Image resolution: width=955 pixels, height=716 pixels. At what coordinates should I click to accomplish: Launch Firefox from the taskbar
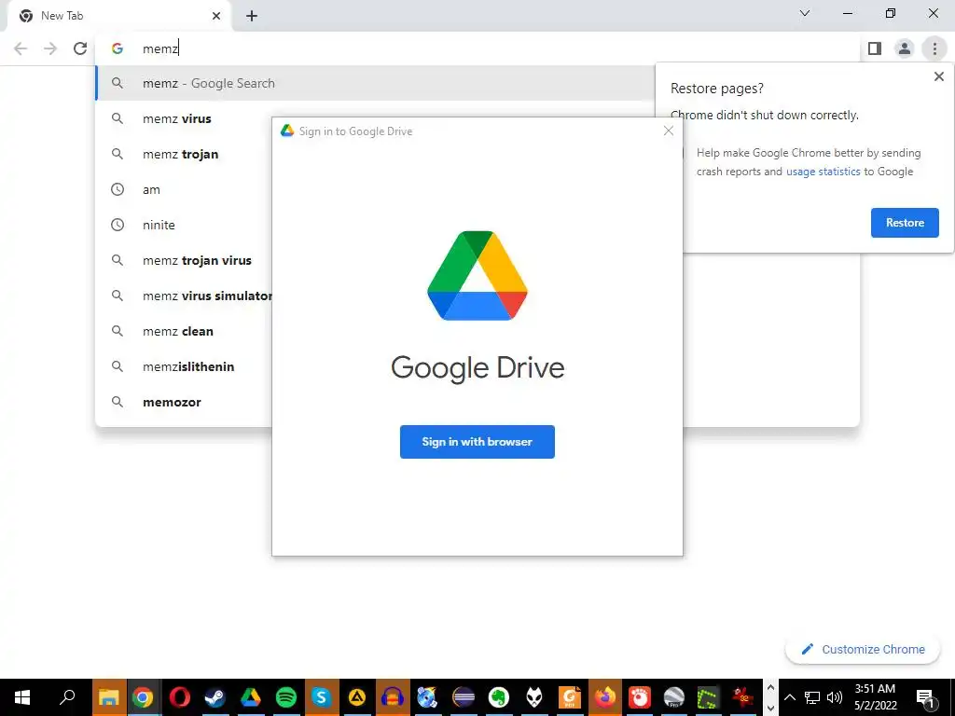(x=604, y=697)
